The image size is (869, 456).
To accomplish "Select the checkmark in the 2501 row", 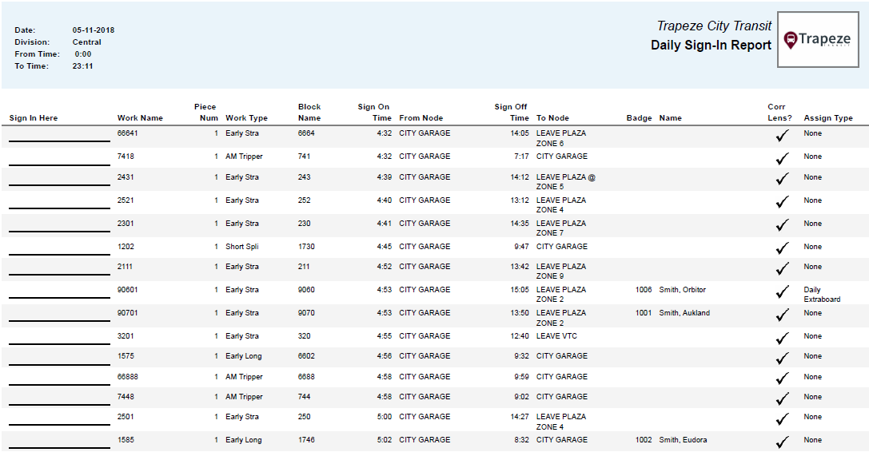I will pyautogui.click(x=782, y=419).
